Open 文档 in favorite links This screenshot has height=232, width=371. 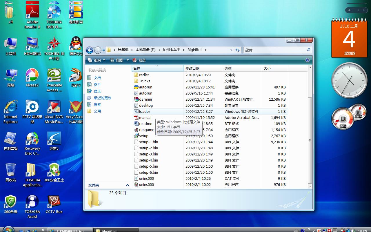click(97, 78)
